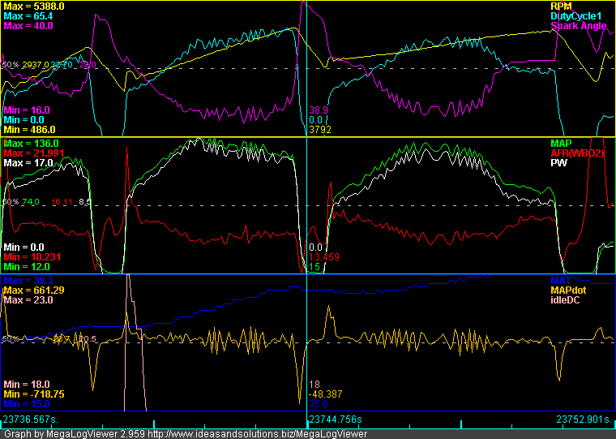Select the "Min = 16.0" spark angle value

coord(27,110)
